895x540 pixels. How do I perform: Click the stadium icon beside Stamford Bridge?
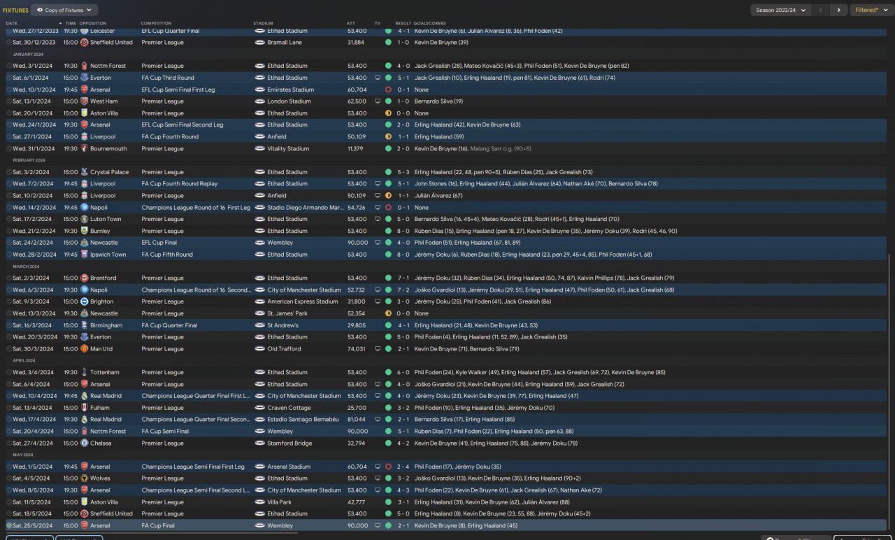(x=259, y=443)
